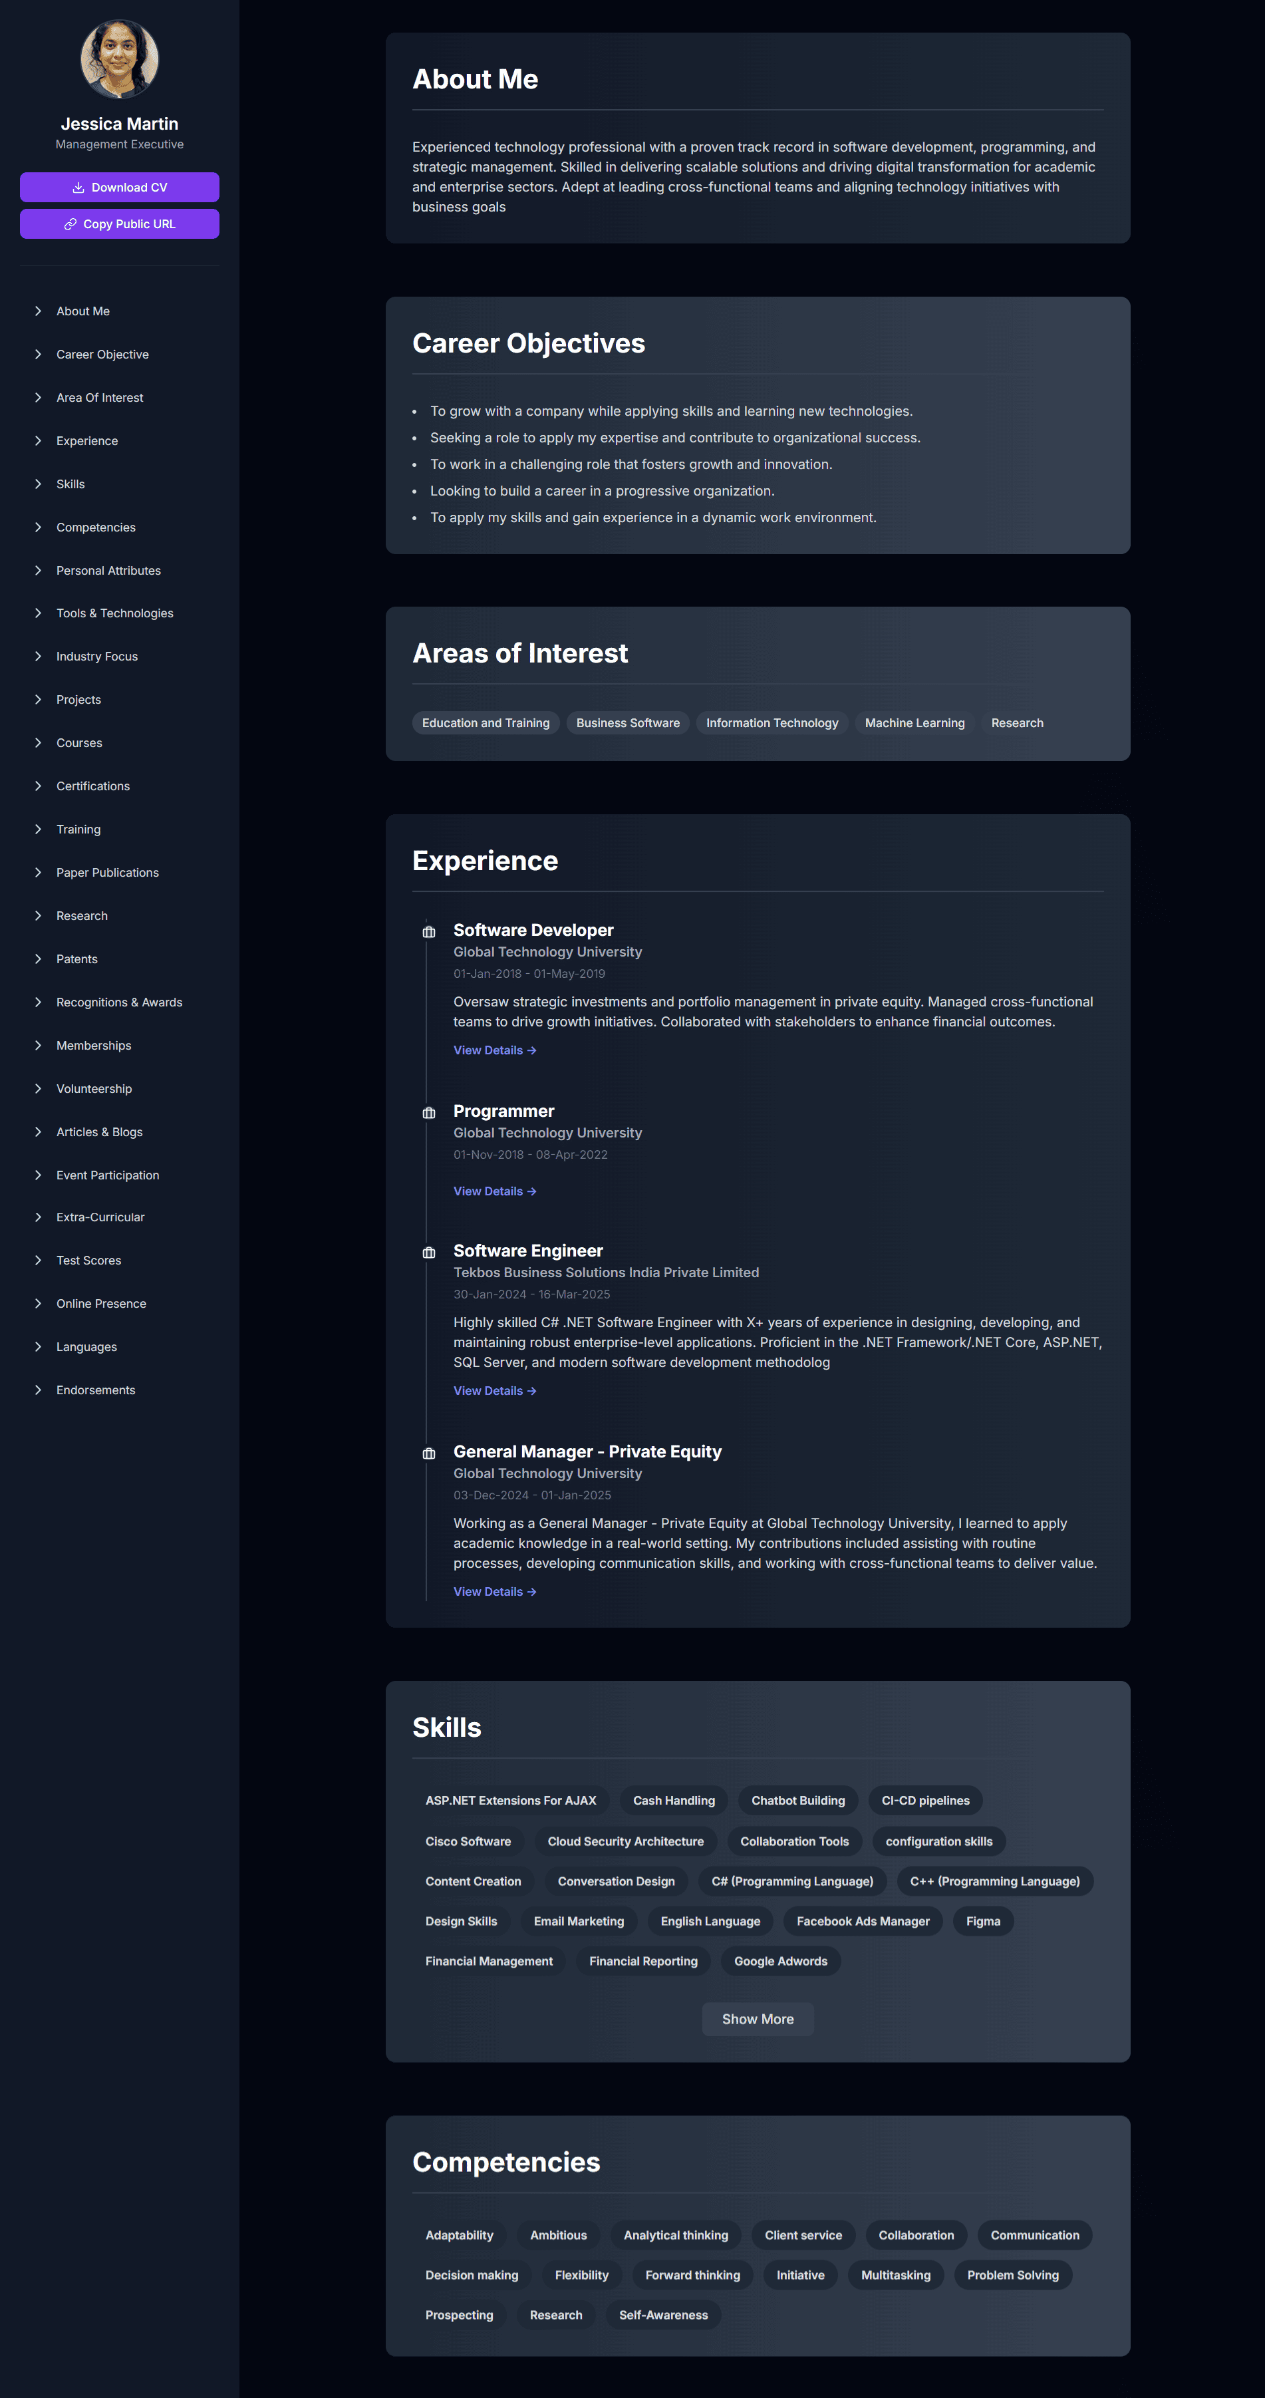Click the briefcase icon beside Software Engineer role
This screenshot has height=2398, width=1265.
tap(428, 1251)
